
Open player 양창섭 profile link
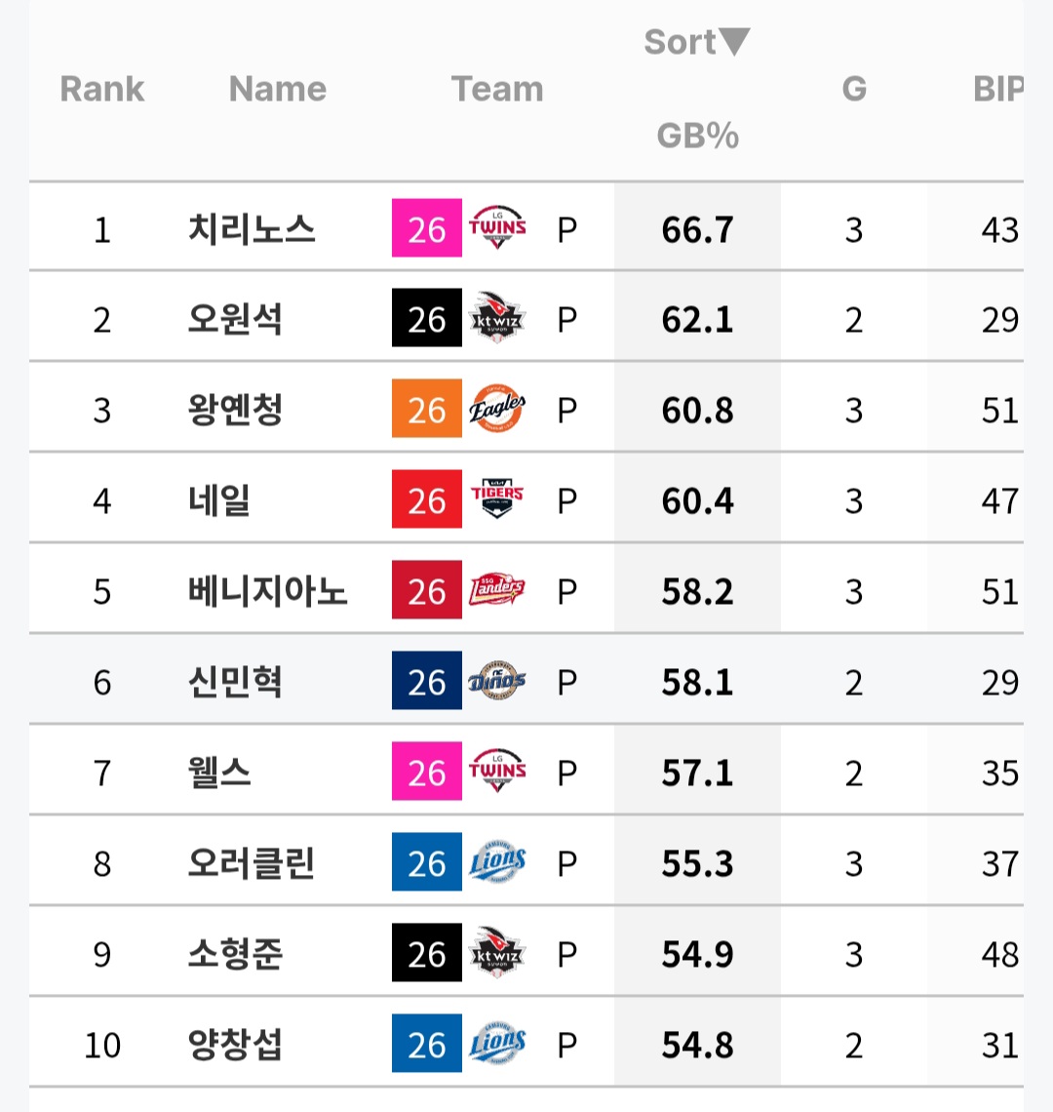(x=235, y=1045)
